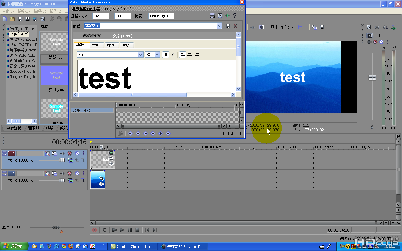
Task: Select the 透明文字 purple preset thumbnail
Action: pos(54,75)
